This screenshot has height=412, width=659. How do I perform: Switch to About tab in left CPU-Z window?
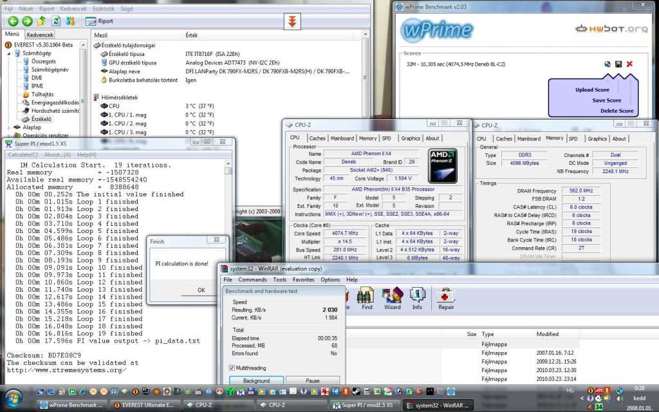[432, 138]
